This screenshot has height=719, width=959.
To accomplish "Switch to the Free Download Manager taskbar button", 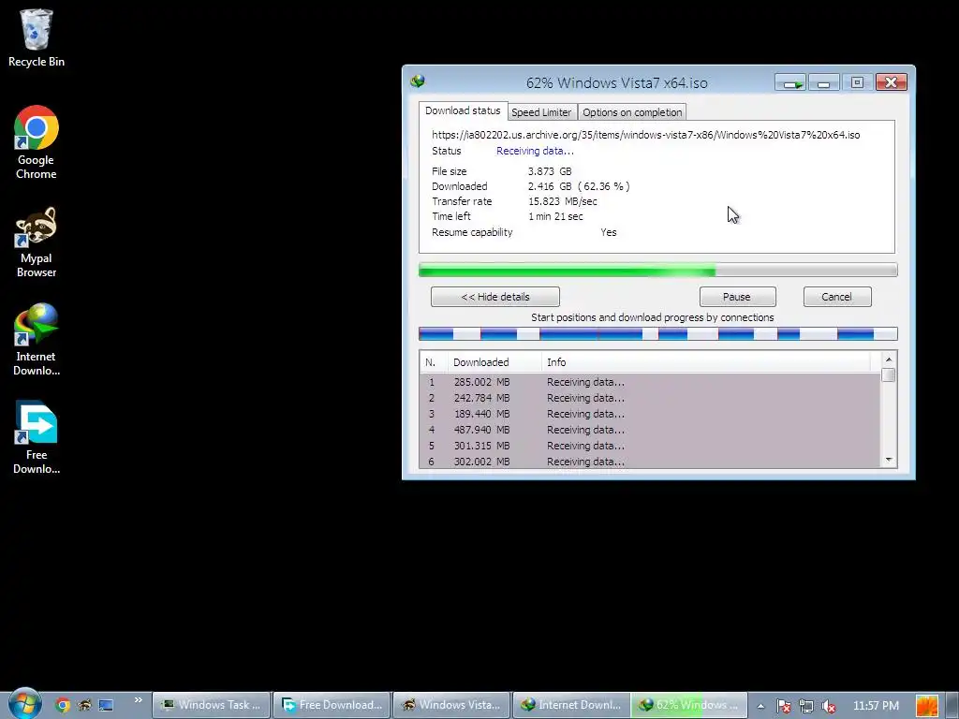I will (x=332, y=705).
